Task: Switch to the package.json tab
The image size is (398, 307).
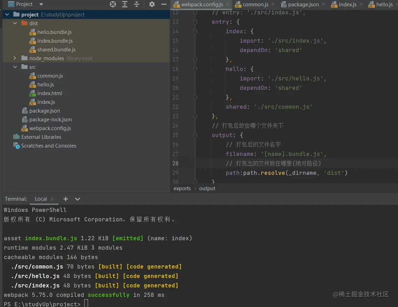Action: tap(303, 5)
